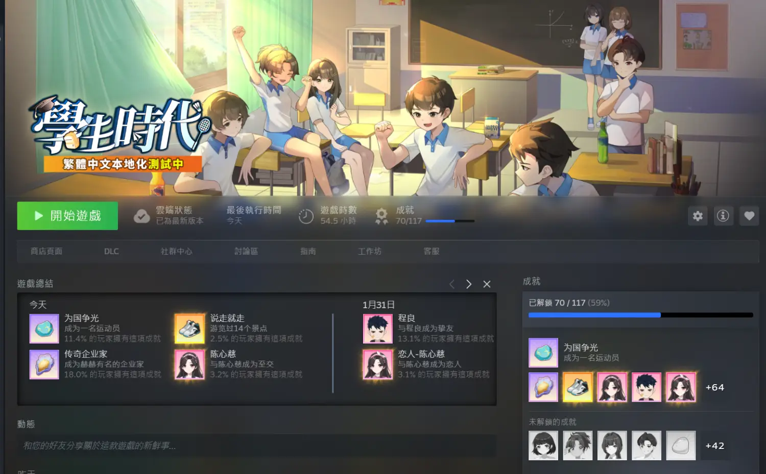Click the 程良 character achievement icon
This screenshot has height=474, width=766.
[x=377, y=329]
